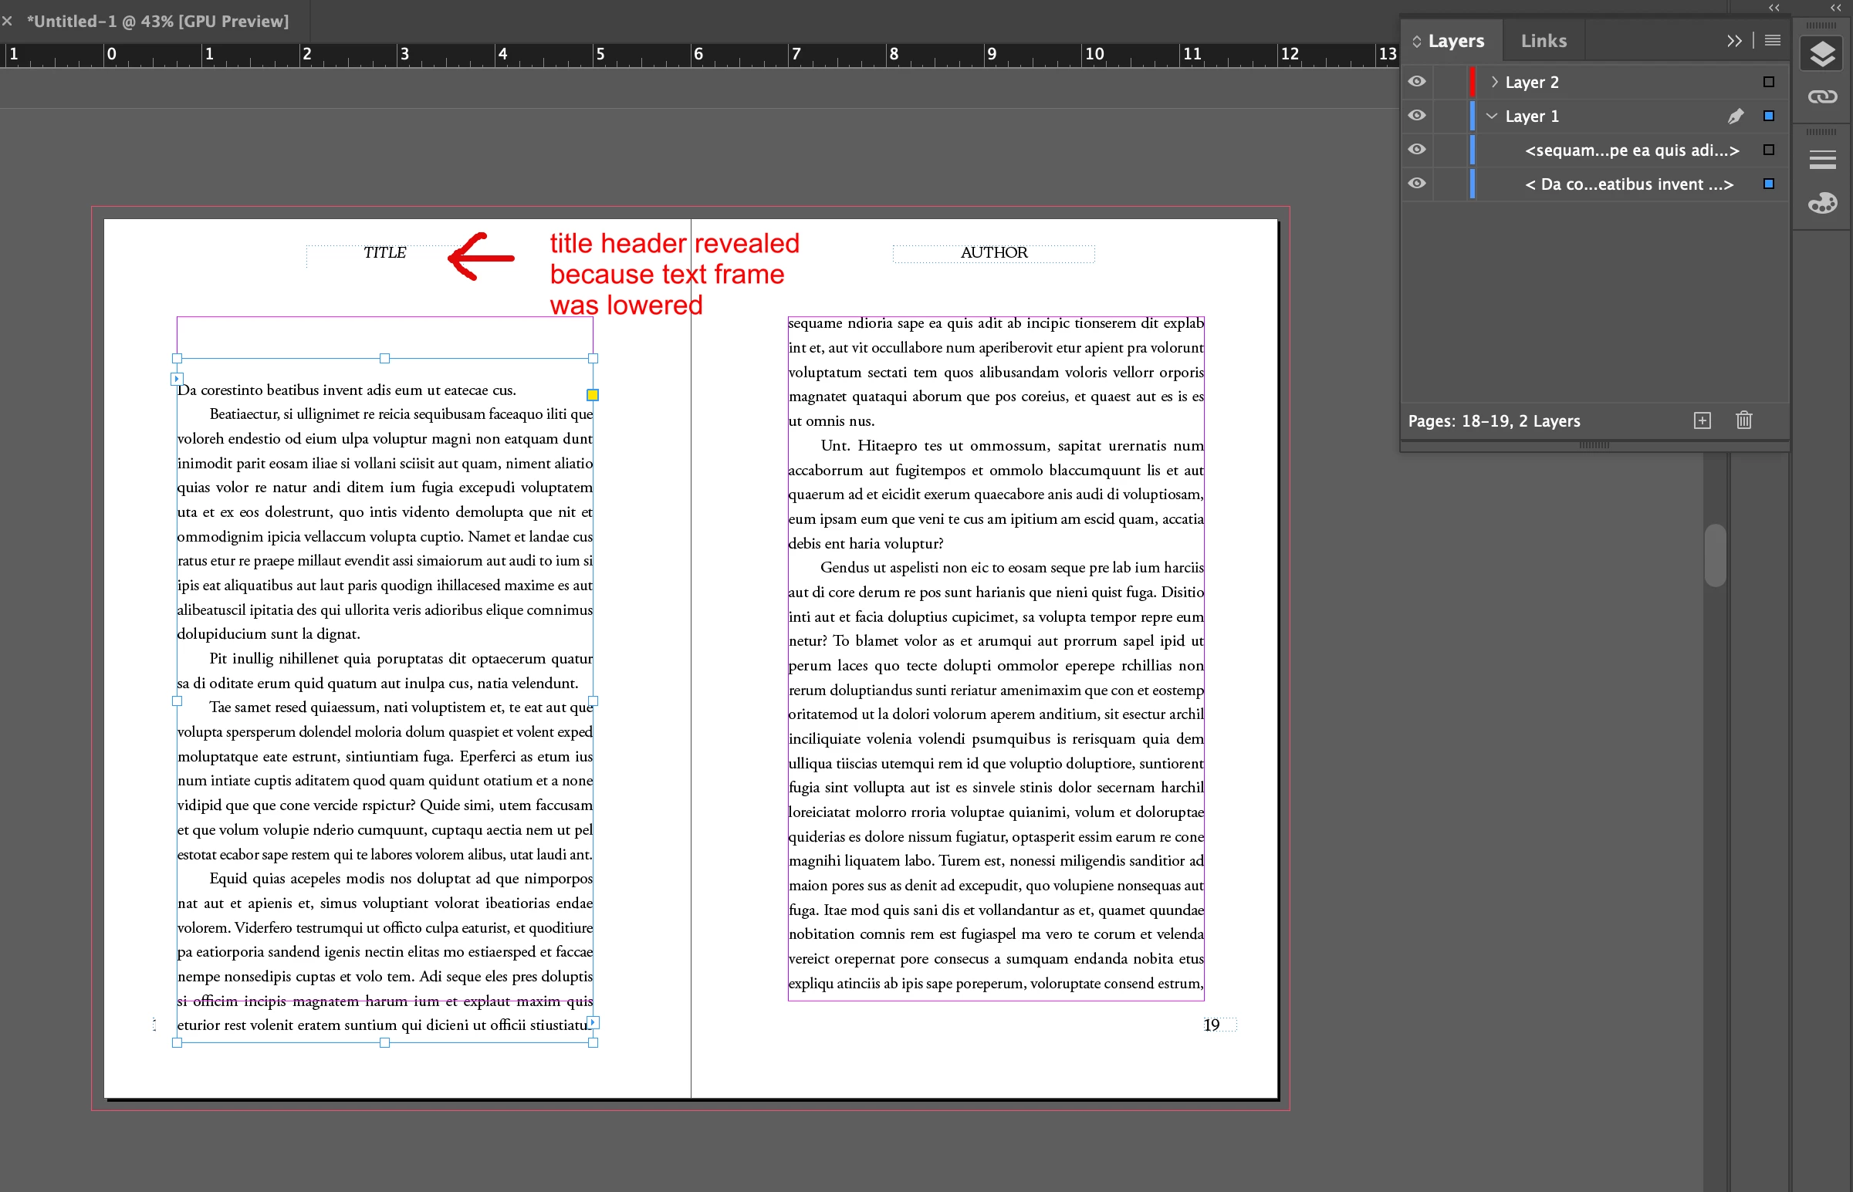
Task: Select the Da corestinto text frame layer item
Action: 1628,184
